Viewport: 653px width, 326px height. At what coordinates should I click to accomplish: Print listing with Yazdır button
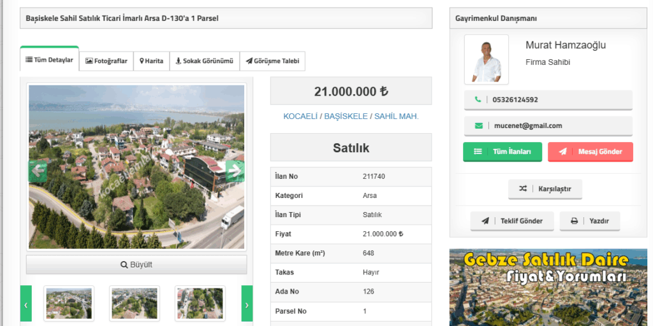click(x=589, y=221)
